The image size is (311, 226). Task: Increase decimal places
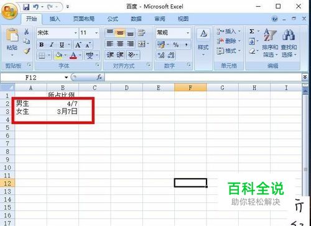pyautogui.click(x=161, y=55)
